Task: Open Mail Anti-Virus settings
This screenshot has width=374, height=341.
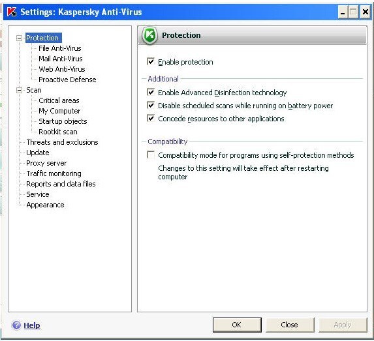Action: 61,59
